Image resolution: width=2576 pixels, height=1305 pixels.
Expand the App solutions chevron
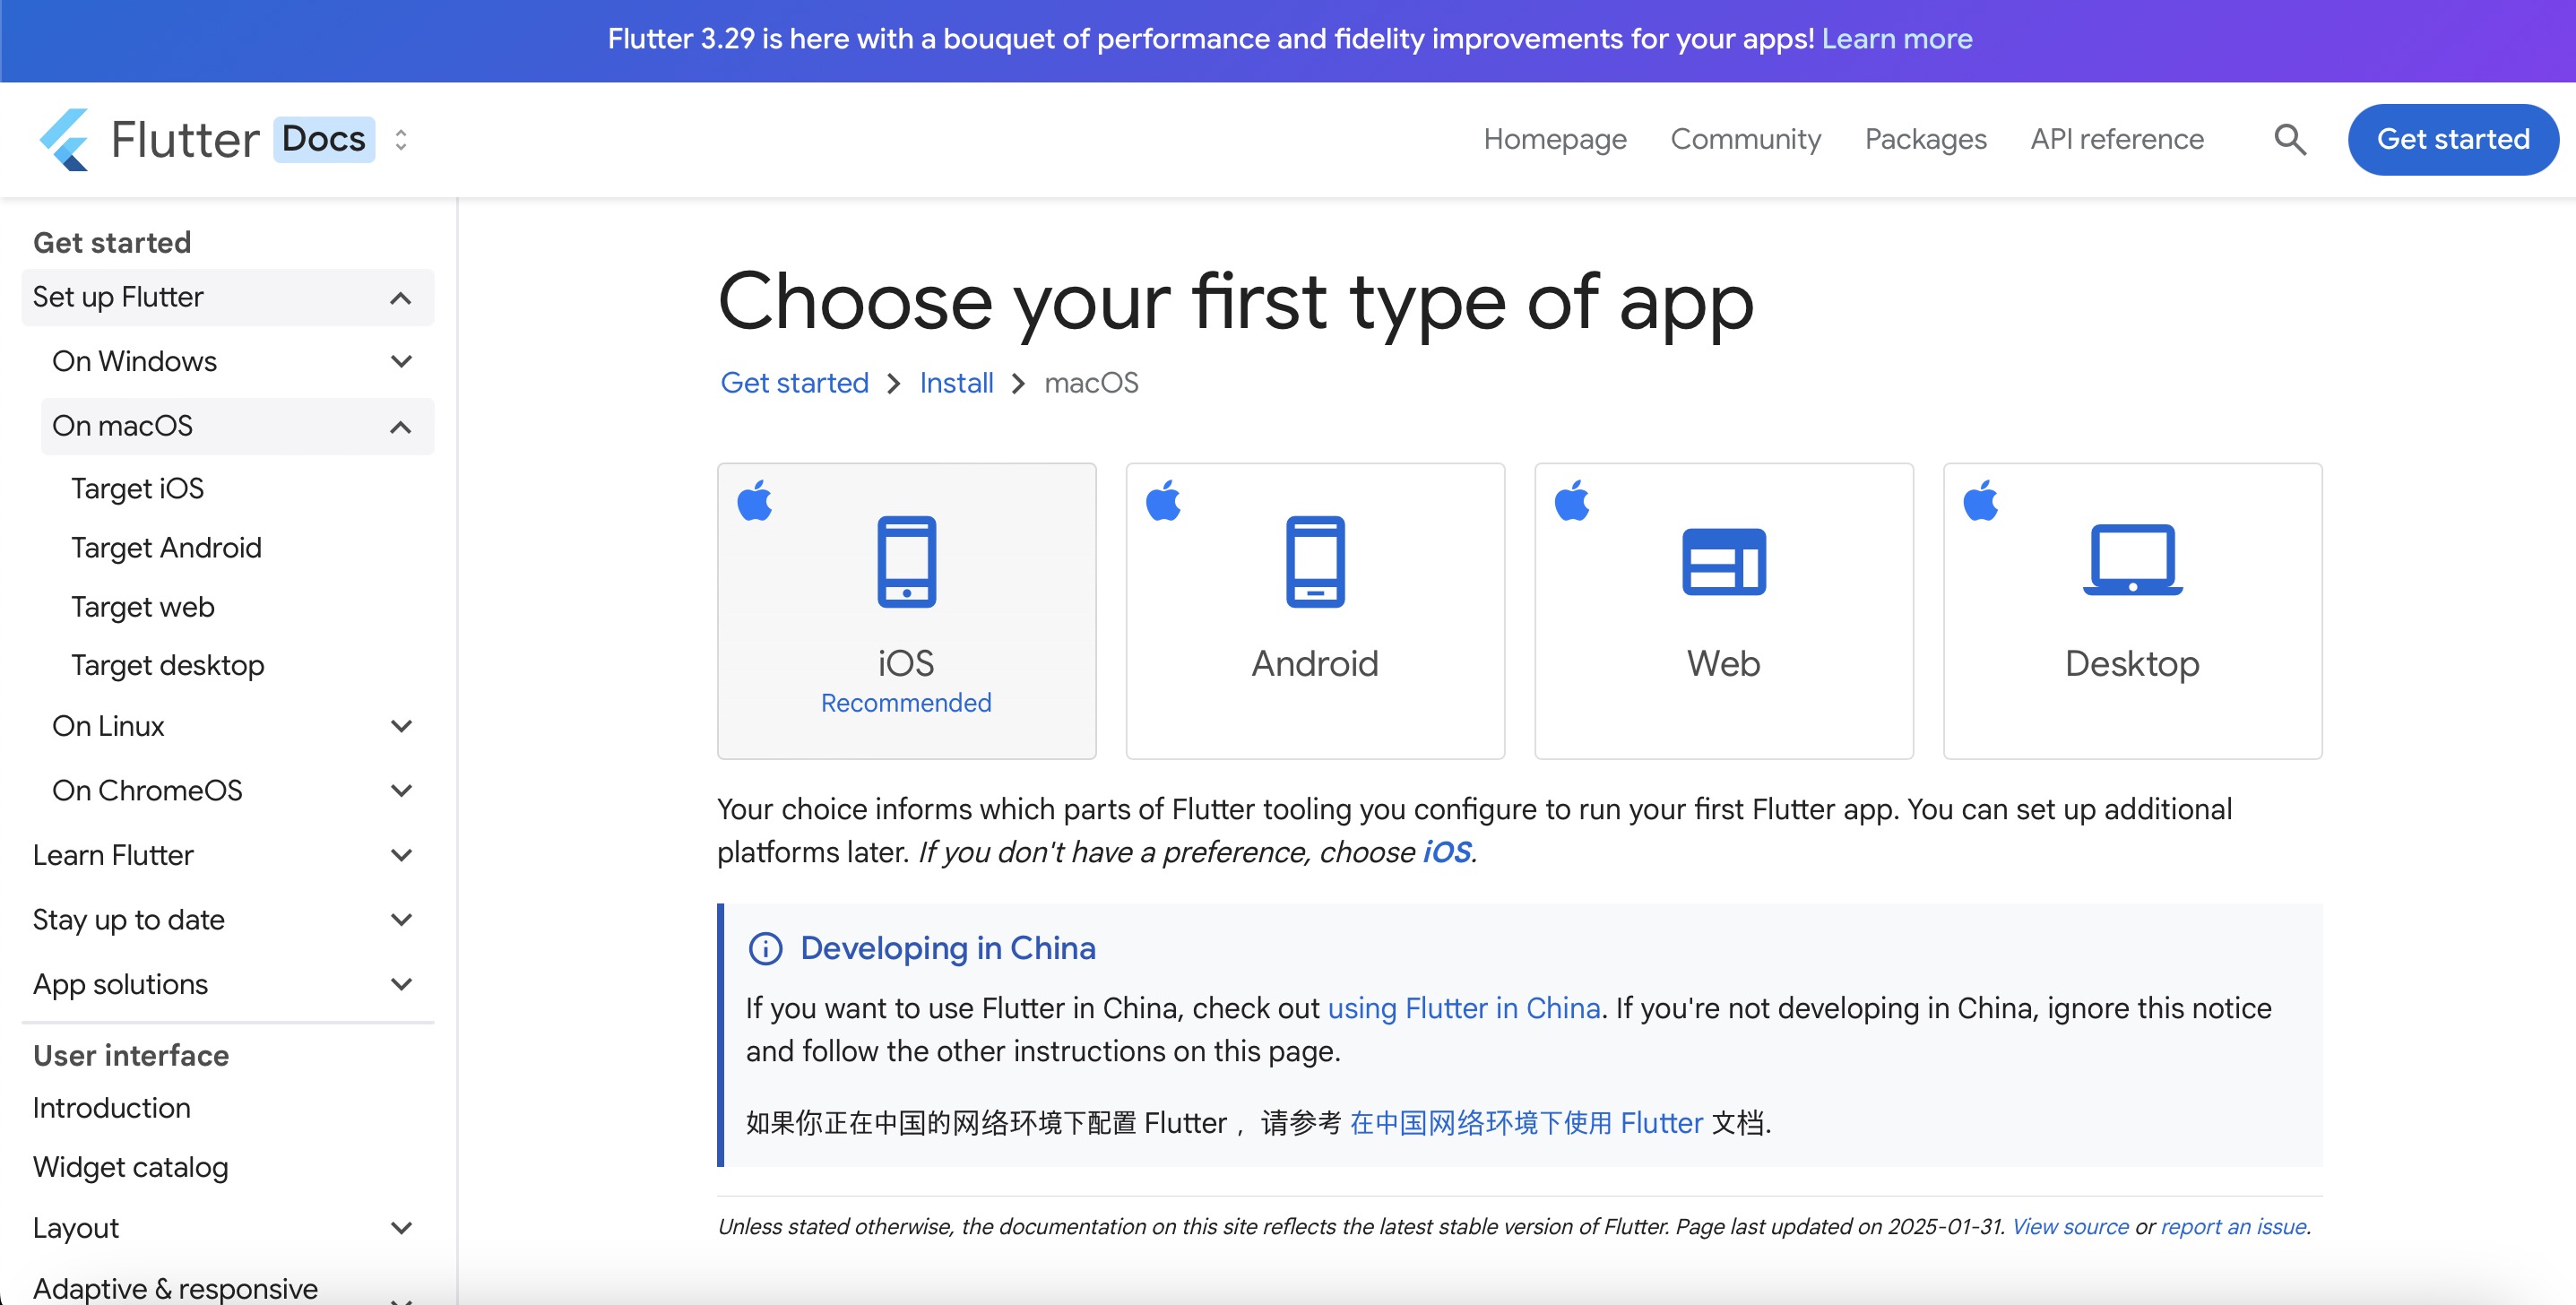tap(401, 984)
